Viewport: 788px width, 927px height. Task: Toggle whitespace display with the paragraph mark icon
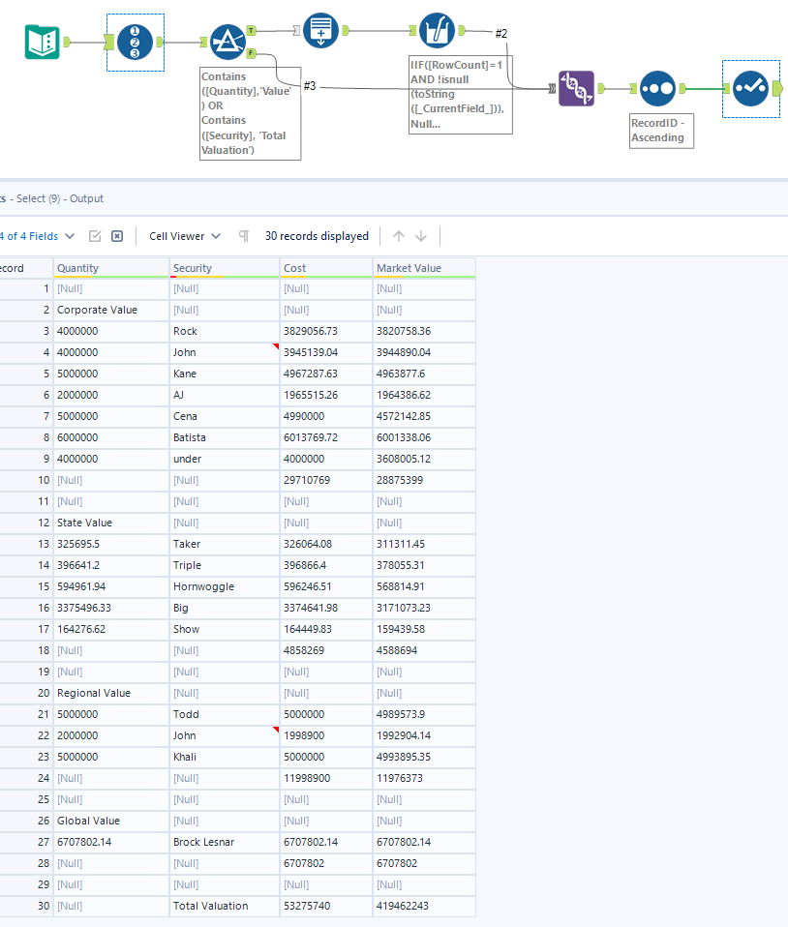tap(243, 235)
